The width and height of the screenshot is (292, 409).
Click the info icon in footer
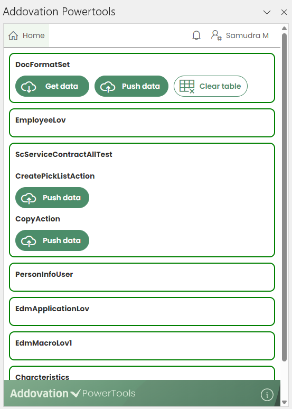[267, 394]
